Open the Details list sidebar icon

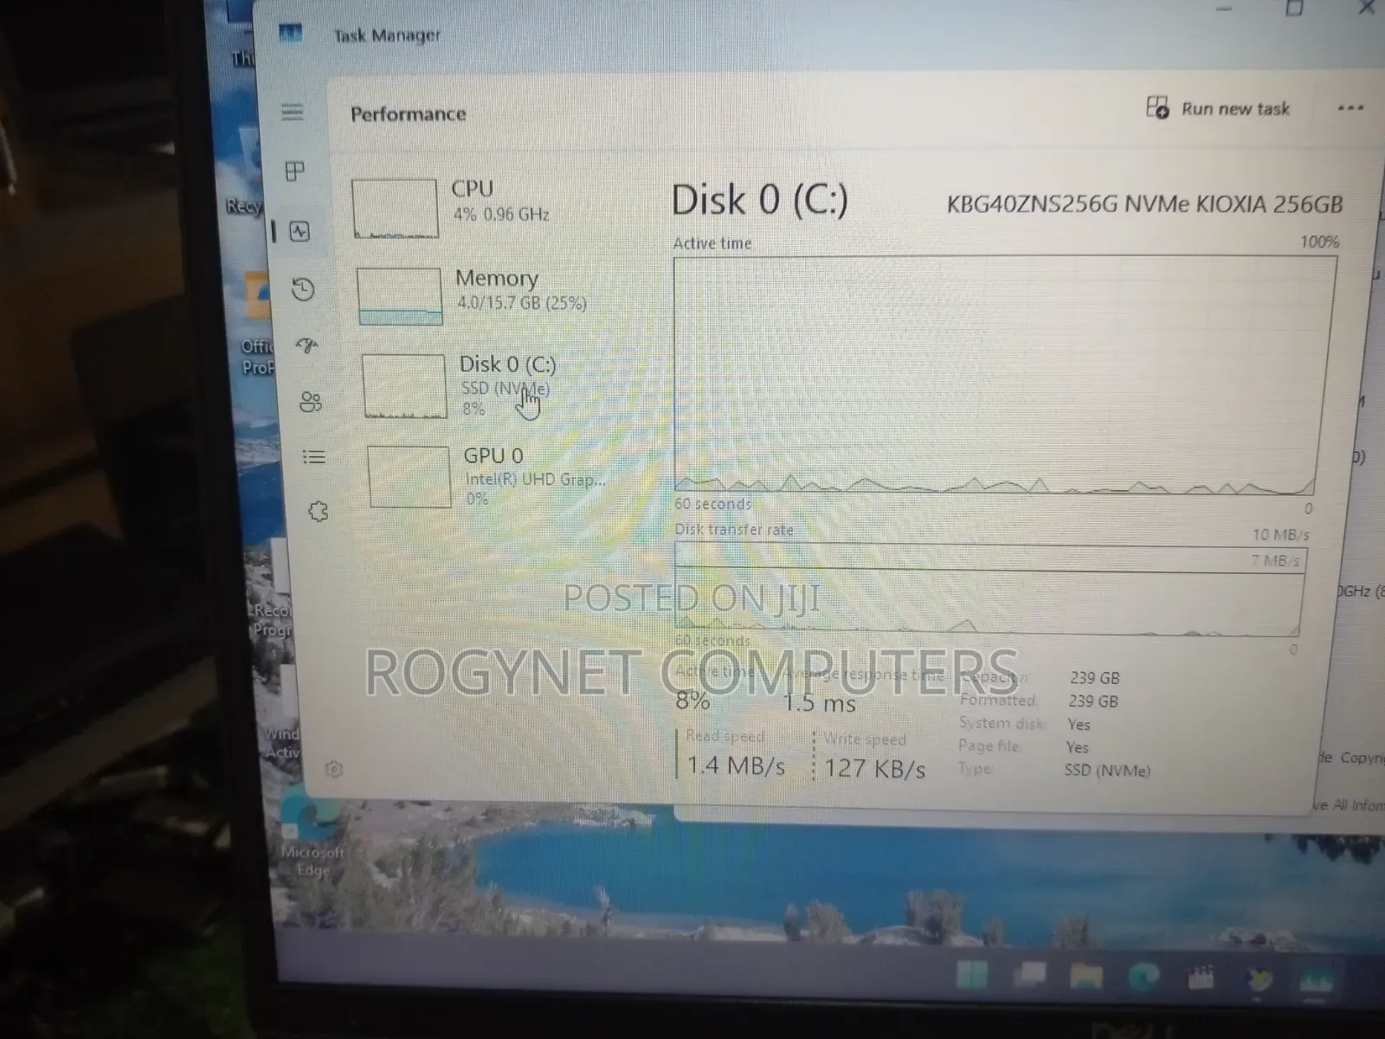[x=314, y=456]
